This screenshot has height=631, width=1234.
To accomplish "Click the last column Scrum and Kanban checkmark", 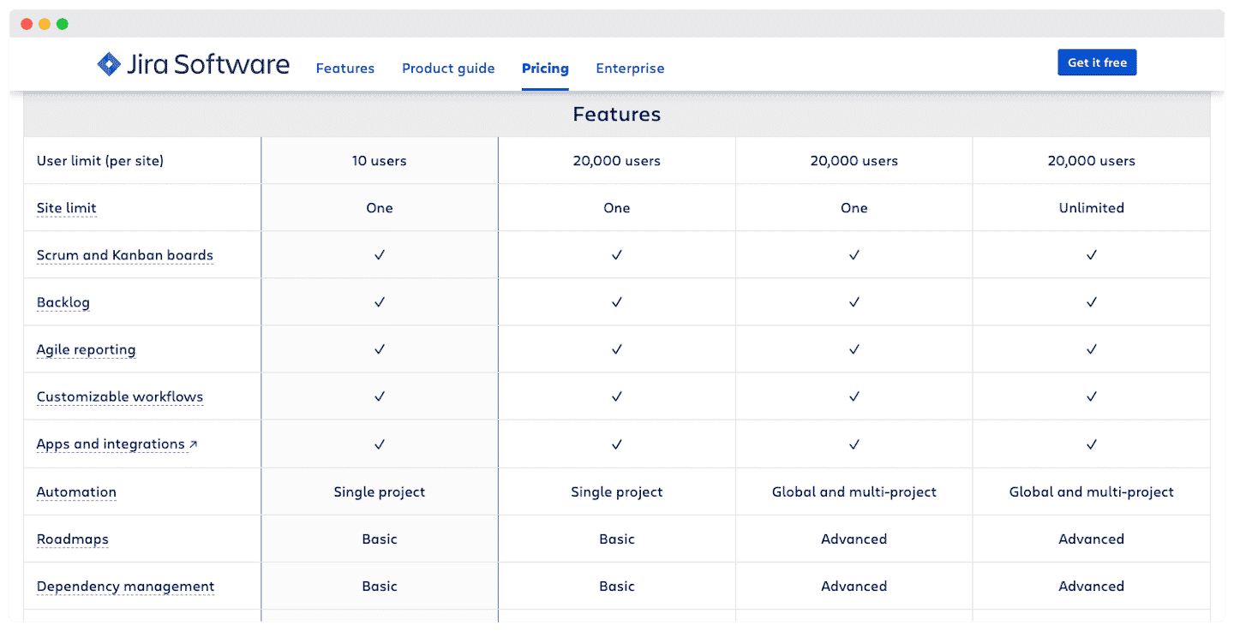I will coord(1092,255).
